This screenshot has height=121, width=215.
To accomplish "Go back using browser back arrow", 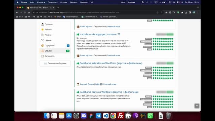I will coord(17,12).
